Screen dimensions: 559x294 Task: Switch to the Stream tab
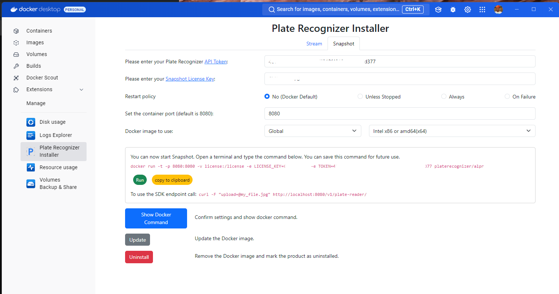[x=314, y=44]
